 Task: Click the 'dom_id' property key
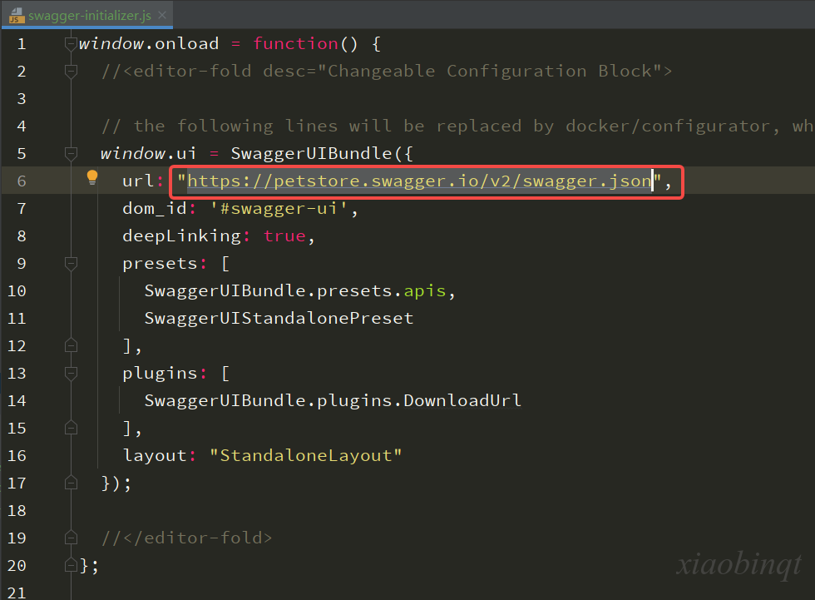point(155,209)
